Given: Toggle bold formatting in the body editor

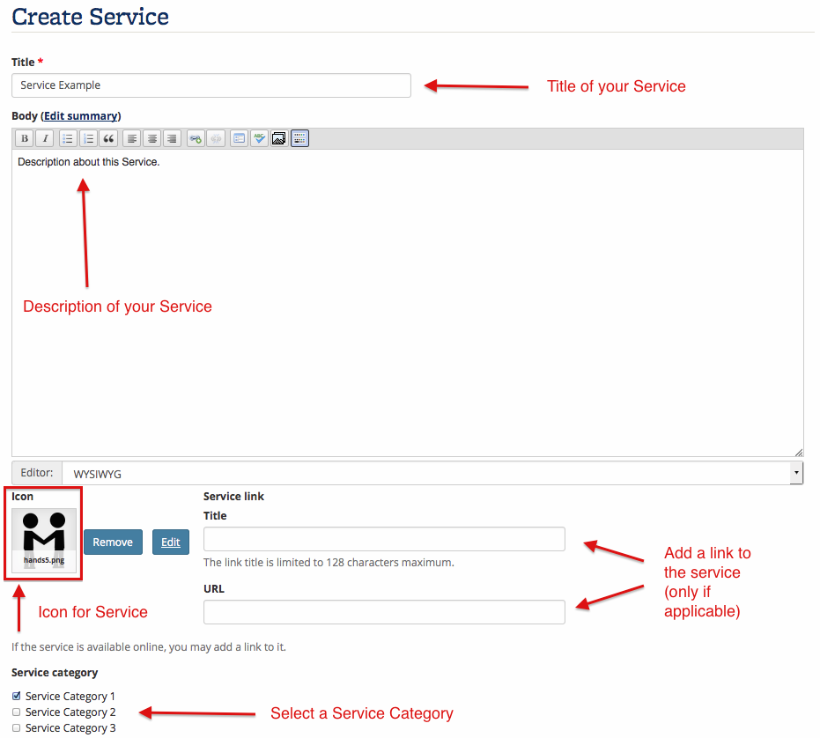Looking at the screenshot, I should [24, 138].
